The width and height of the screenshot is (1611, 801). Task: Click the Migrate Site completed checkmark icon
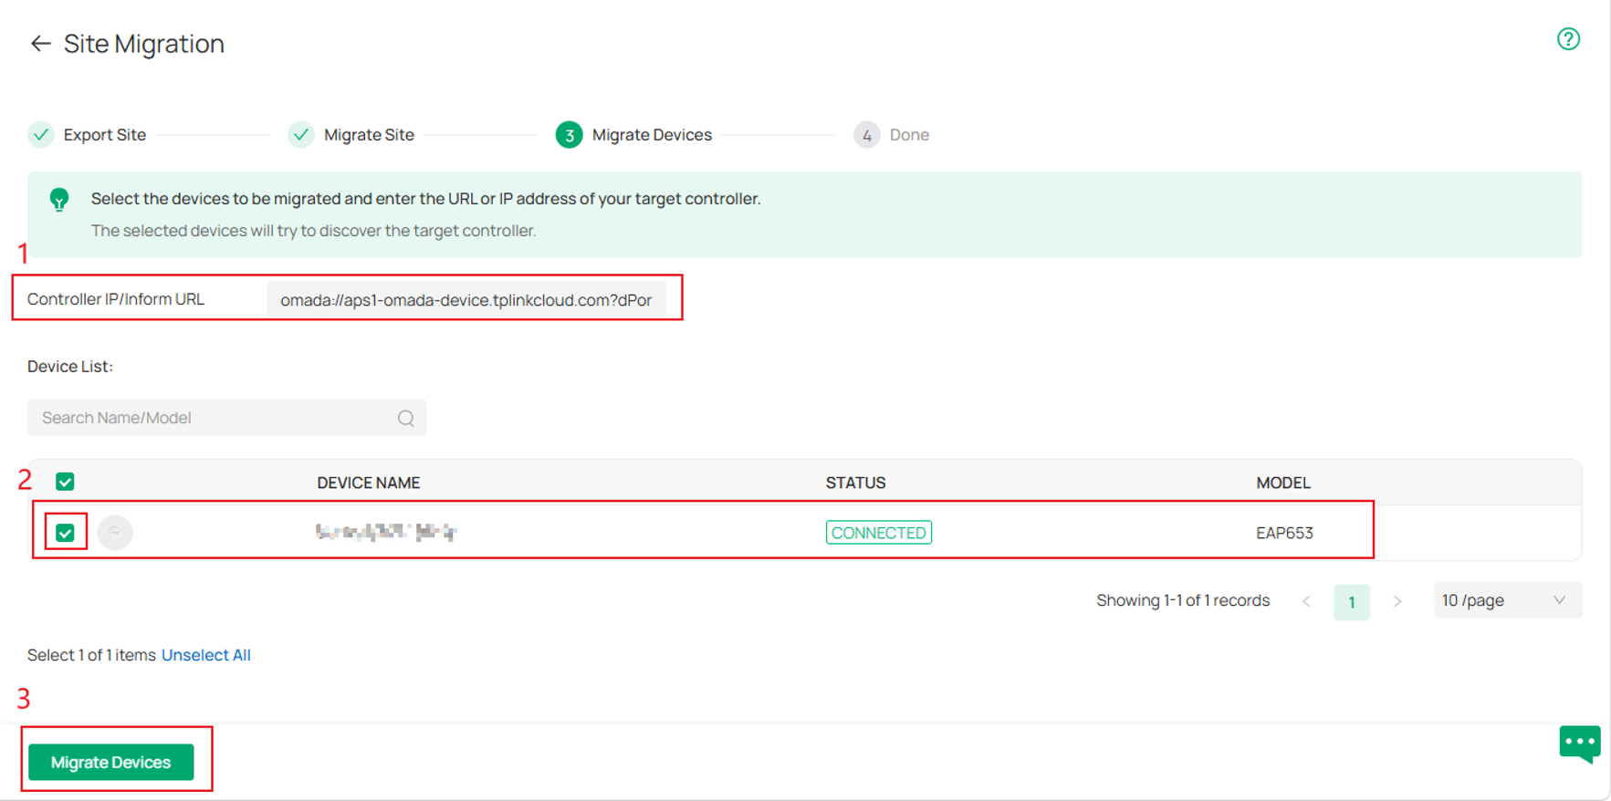tap(301, 135)
